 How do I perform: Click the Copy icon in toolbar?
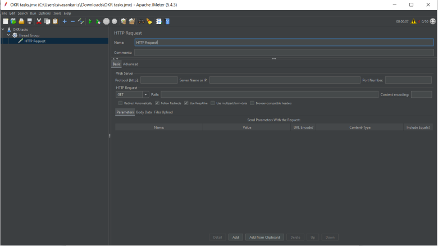point(47,21)
